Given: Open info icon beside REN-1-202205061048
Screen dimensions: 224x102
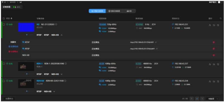Looking at the screenshot, I should pyautogui.click(x=66, y=64).
